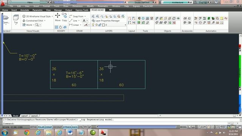Image resolution: width=242 pixels, height=136 pixels.
Task: Toggle the layer lightbulb on/off icon
Action: tap(93, 25)
